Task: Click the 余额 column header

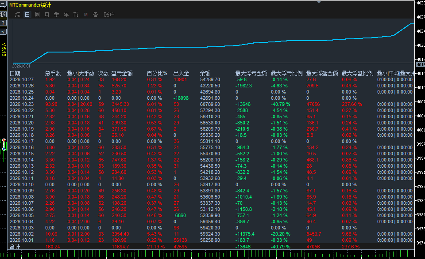Action: coord(205,73)
